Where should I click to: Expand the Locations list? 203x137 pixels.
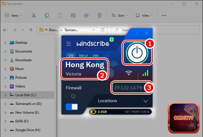point(146,101)
